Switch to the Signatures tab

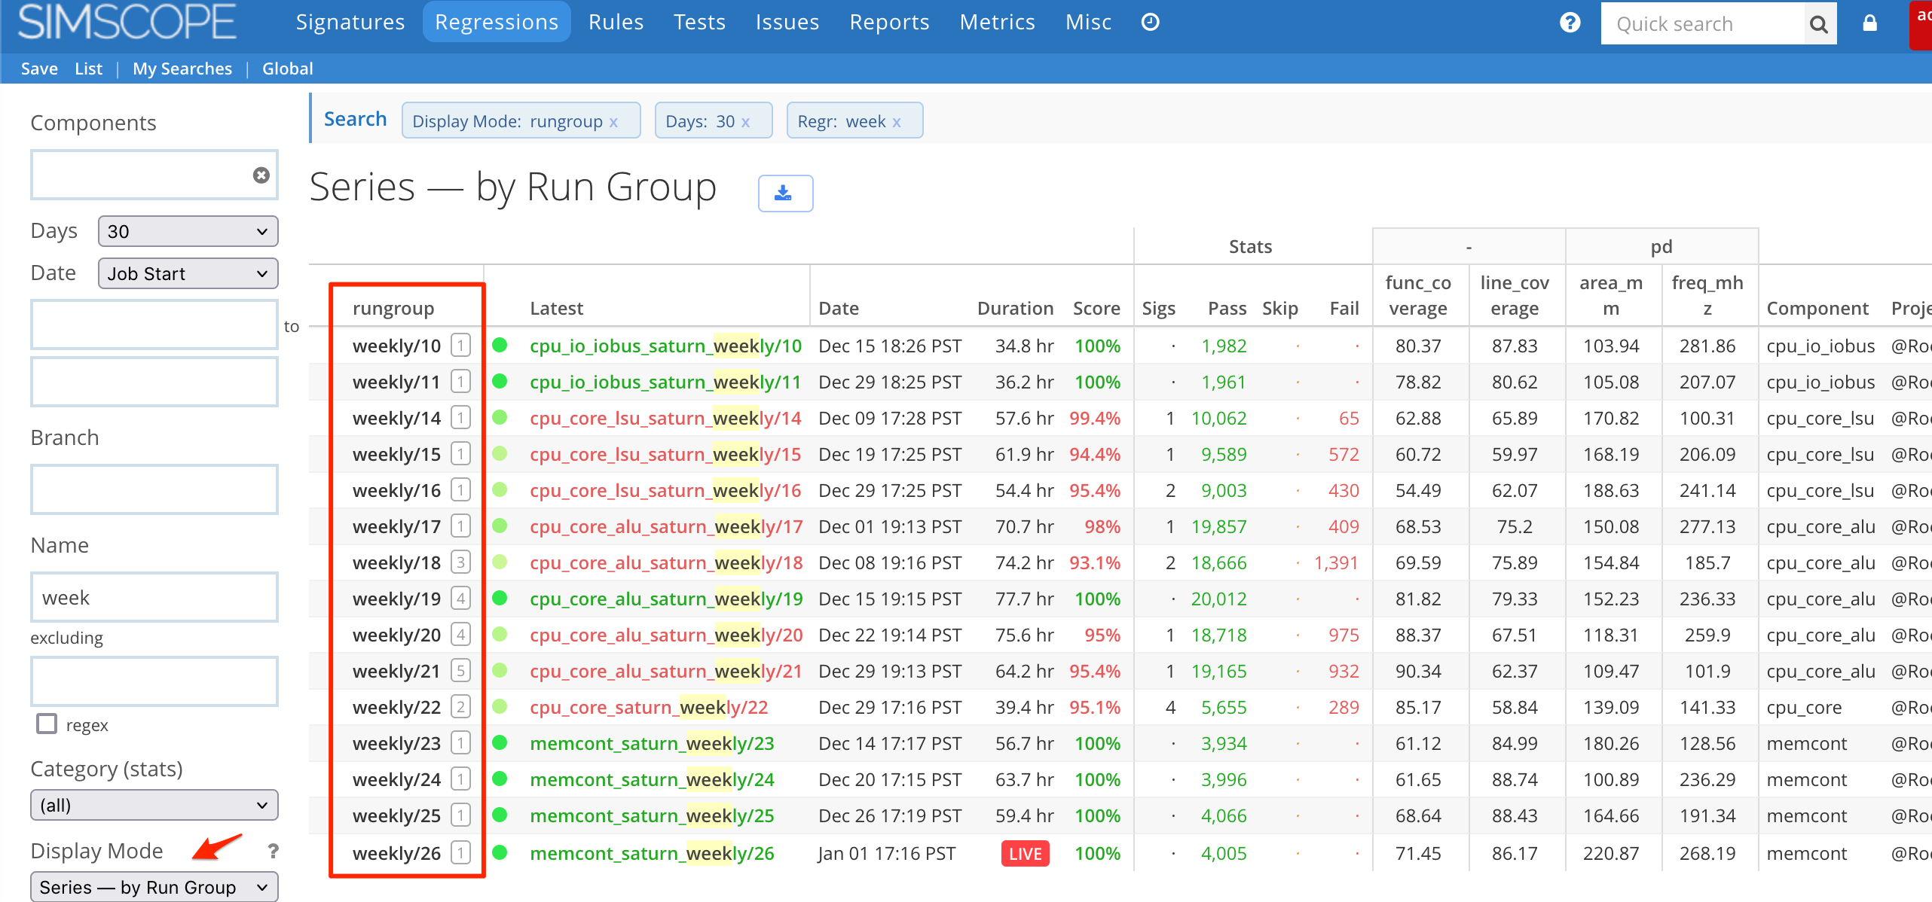[350, 22]
